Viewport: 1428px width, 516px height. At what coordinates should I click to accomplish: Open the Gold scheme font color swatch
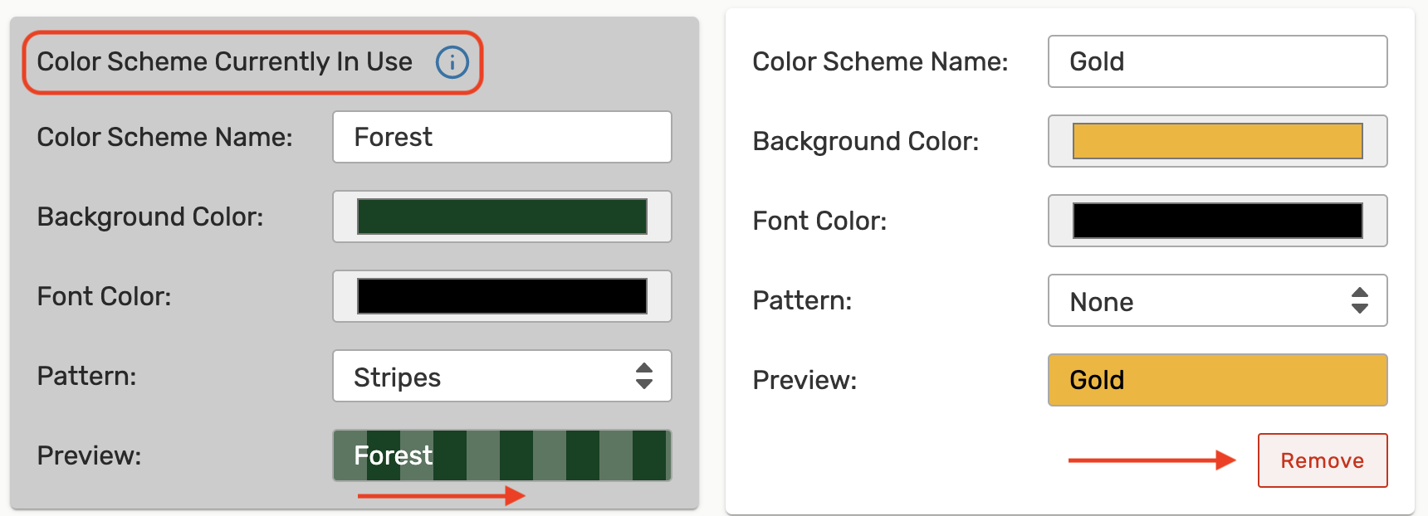pyautogui.click(x=1218, y=221)
